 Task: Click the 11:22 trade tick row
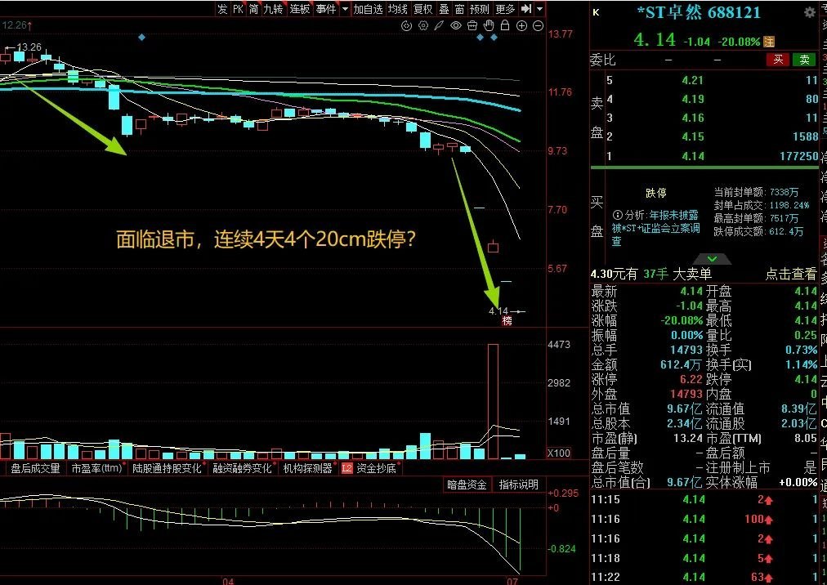[x=704, y=577]
